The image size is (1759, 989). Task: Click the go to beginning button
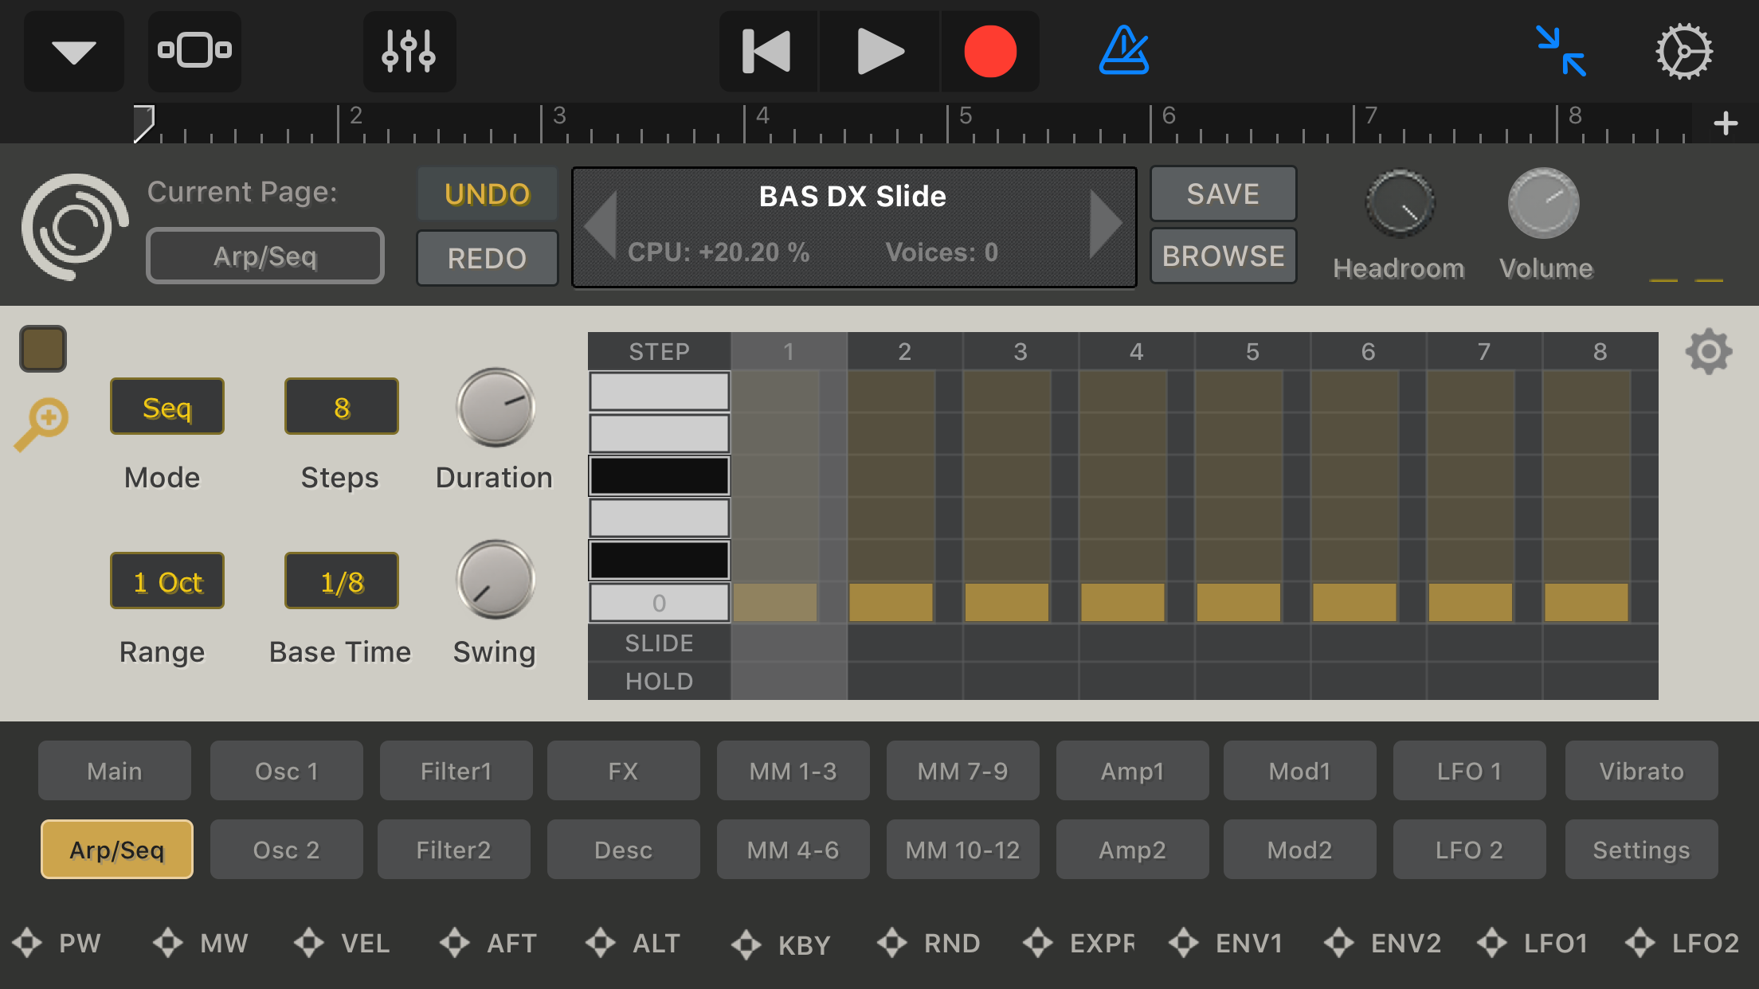(767, 52)
